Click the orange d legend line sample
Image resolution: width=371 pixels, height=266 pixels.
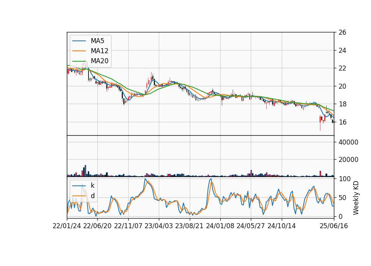point(79,196)
